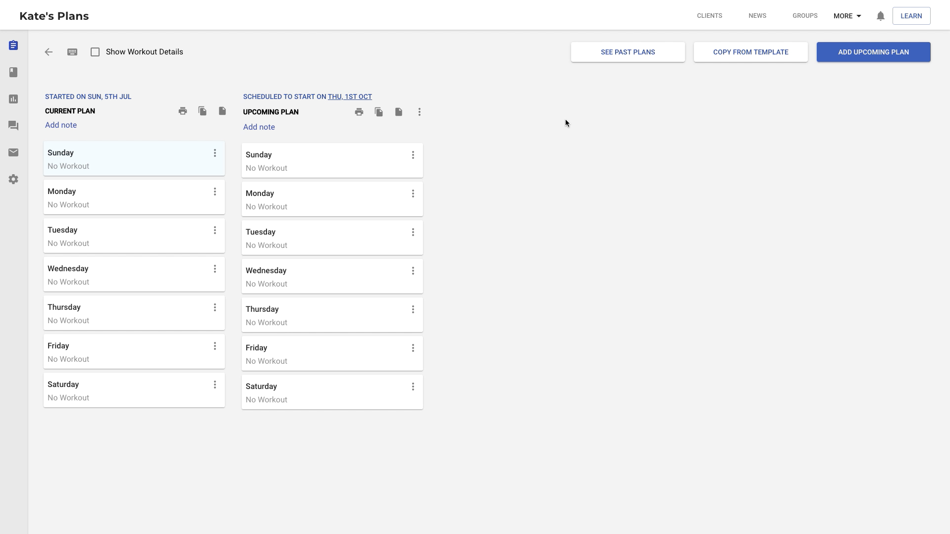Print the current plan
The image size is (950, 534).
(x=183, y=111)
